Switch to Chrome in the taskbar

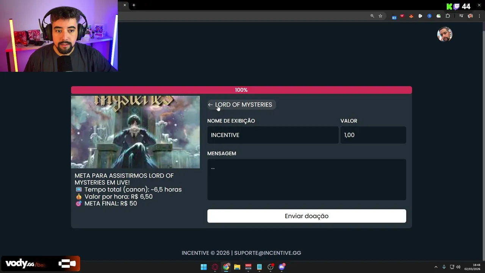(226, 267)
